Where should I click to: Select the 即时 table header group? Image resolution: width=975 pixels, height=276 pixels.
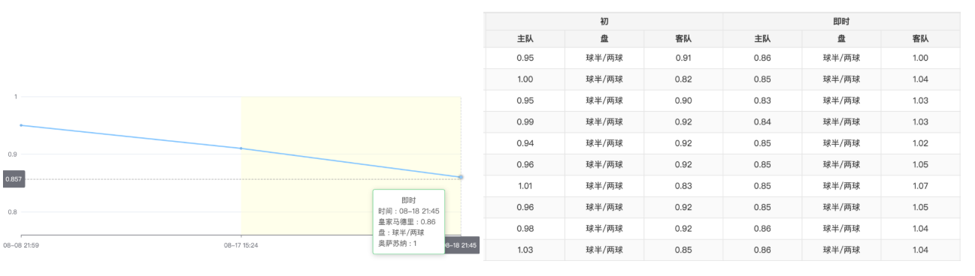[x=841, y=22]
